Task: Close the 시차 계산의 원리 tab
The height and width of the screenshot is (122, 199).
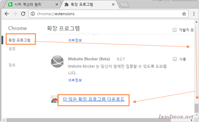Action: tap(57, 5)
